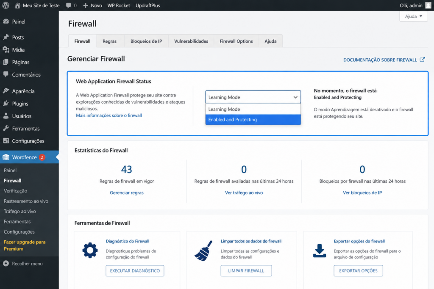The height and width of the screenshot is (289, 434).
Task: Open the firewall status mode dropdown
Action: point(253,97)
